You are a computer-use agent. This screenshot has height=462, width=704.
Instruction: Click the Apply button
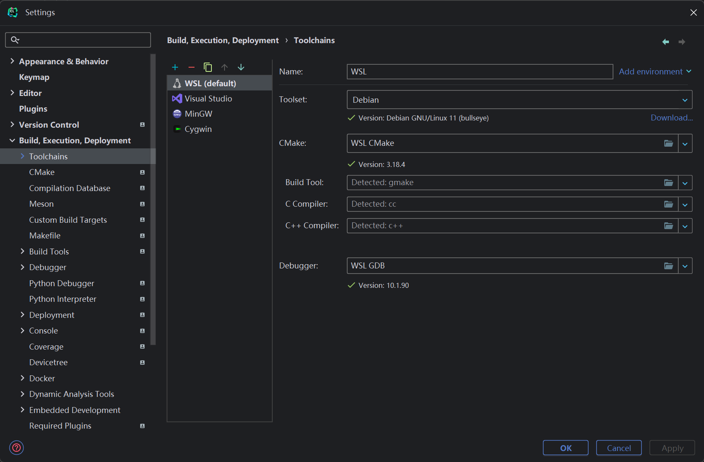[x=672, y=448]
